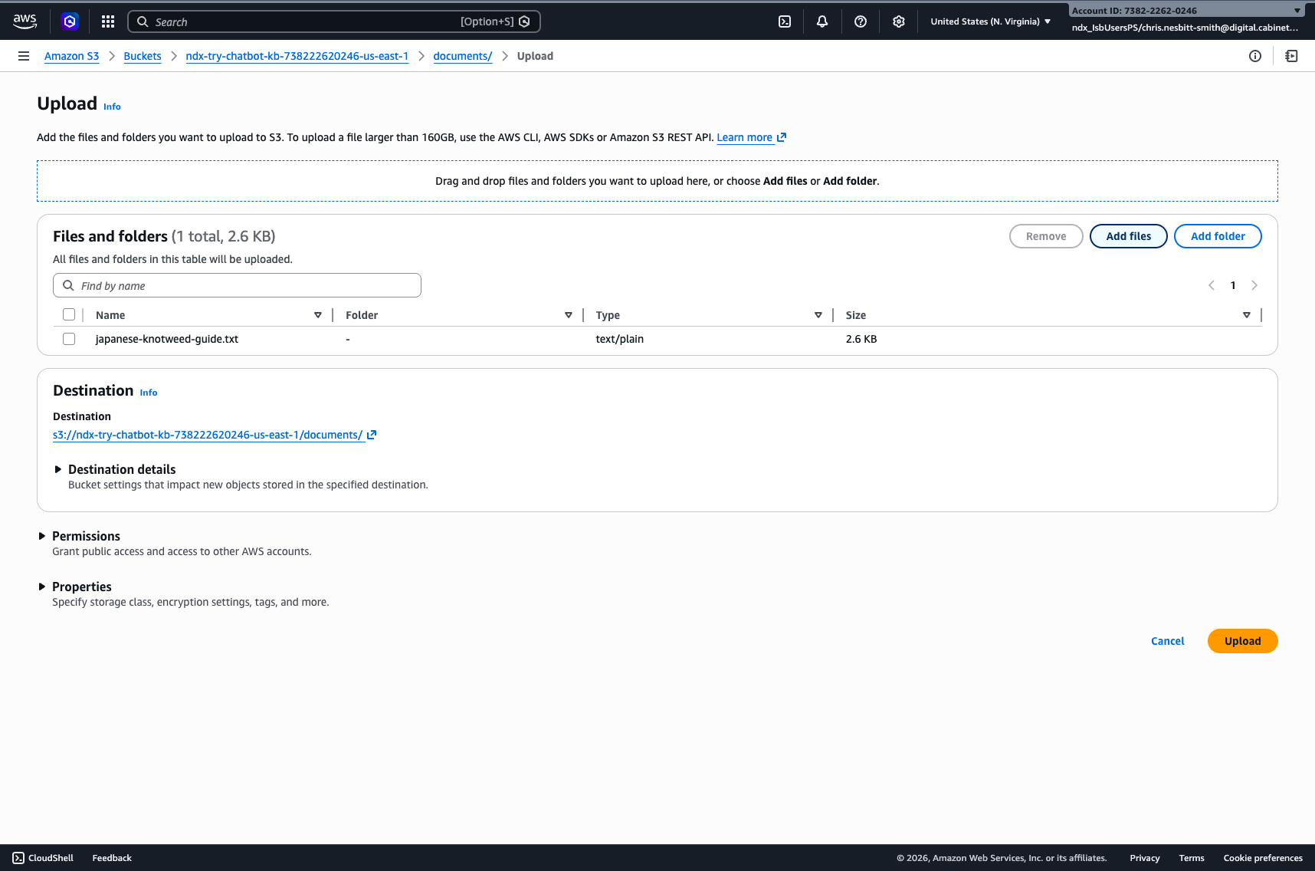Select the header checkbox to select all files
The height and width of the screenshot is (871, 1315).
[x=69, y=314]
